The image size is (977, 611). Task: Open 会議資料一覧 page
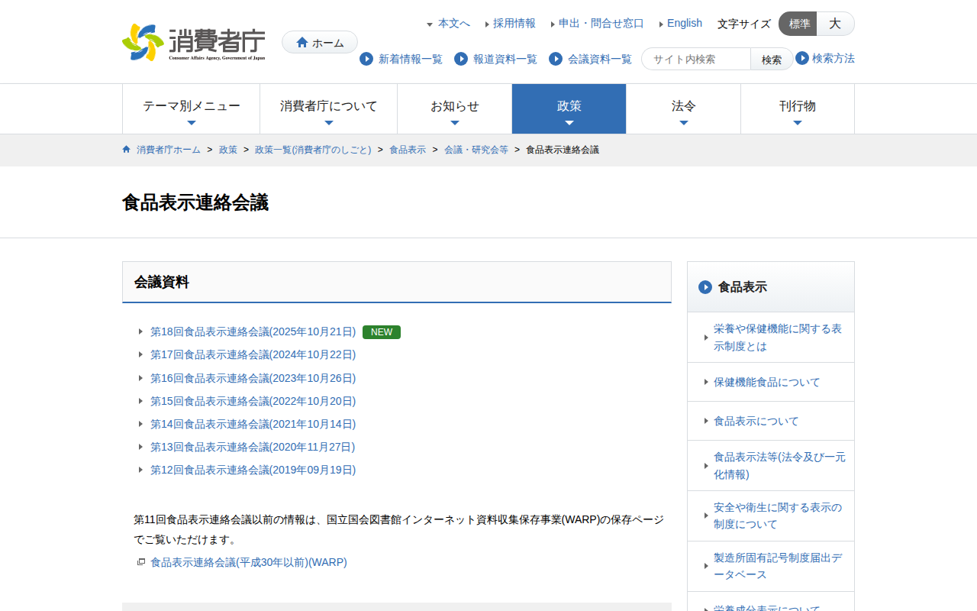click(600, 59)
